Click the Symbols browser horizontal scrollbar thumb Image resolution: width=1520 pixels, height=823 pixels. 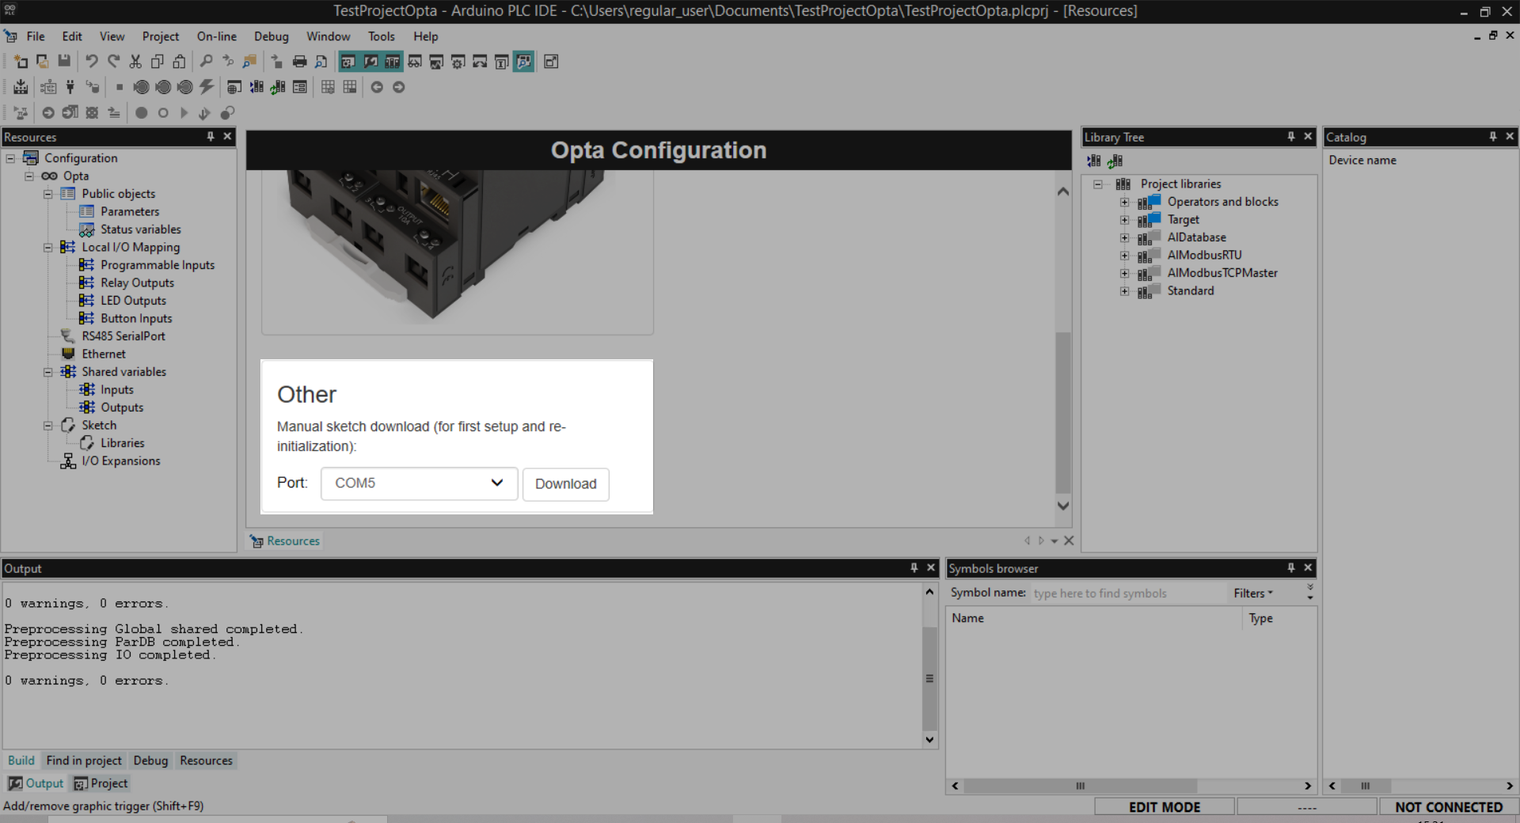tap(1080, 786)
